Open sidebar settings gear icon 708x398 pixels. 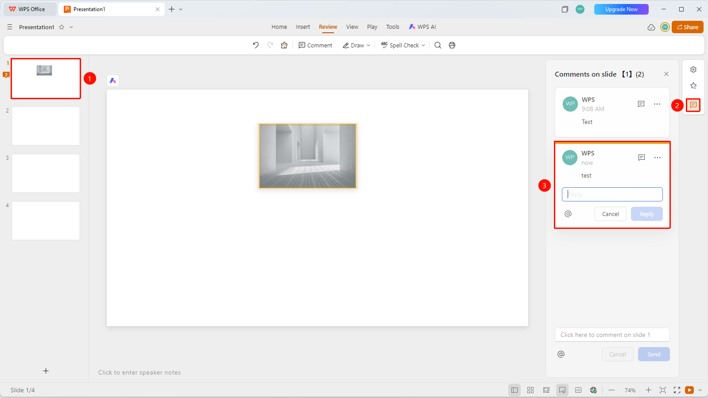pyautogui.click(x=693, y=70)
